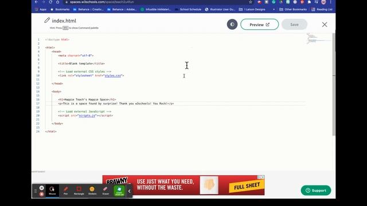Screen dimensions: 367x206
Task: Click the editor vertical scrollbar
Action: (334, 84)
